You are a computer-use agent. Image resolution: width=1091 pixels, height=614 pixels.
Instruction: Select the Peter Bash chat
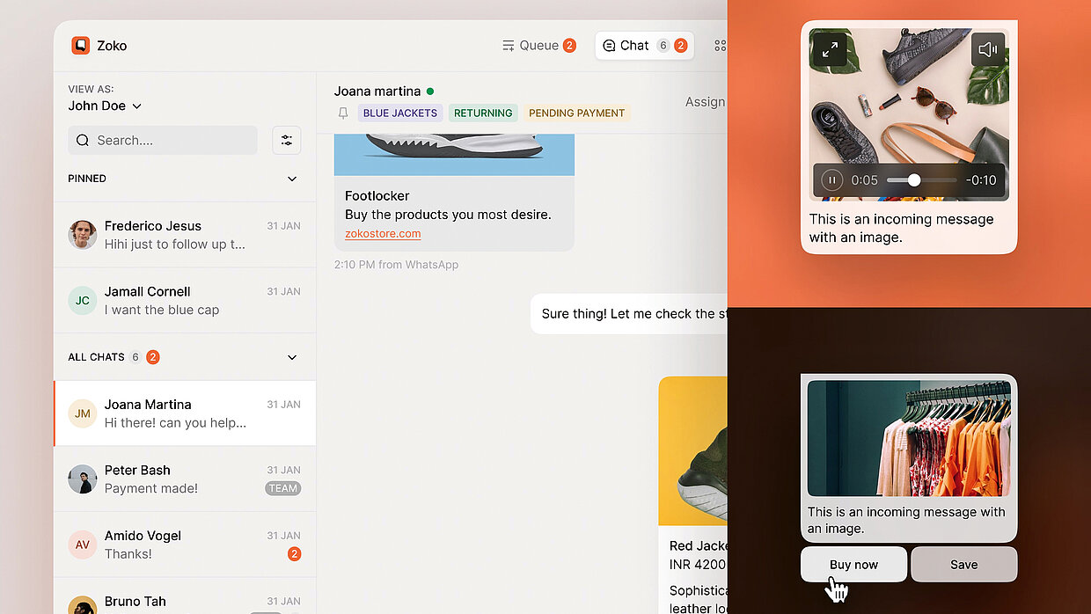point(185,479)
